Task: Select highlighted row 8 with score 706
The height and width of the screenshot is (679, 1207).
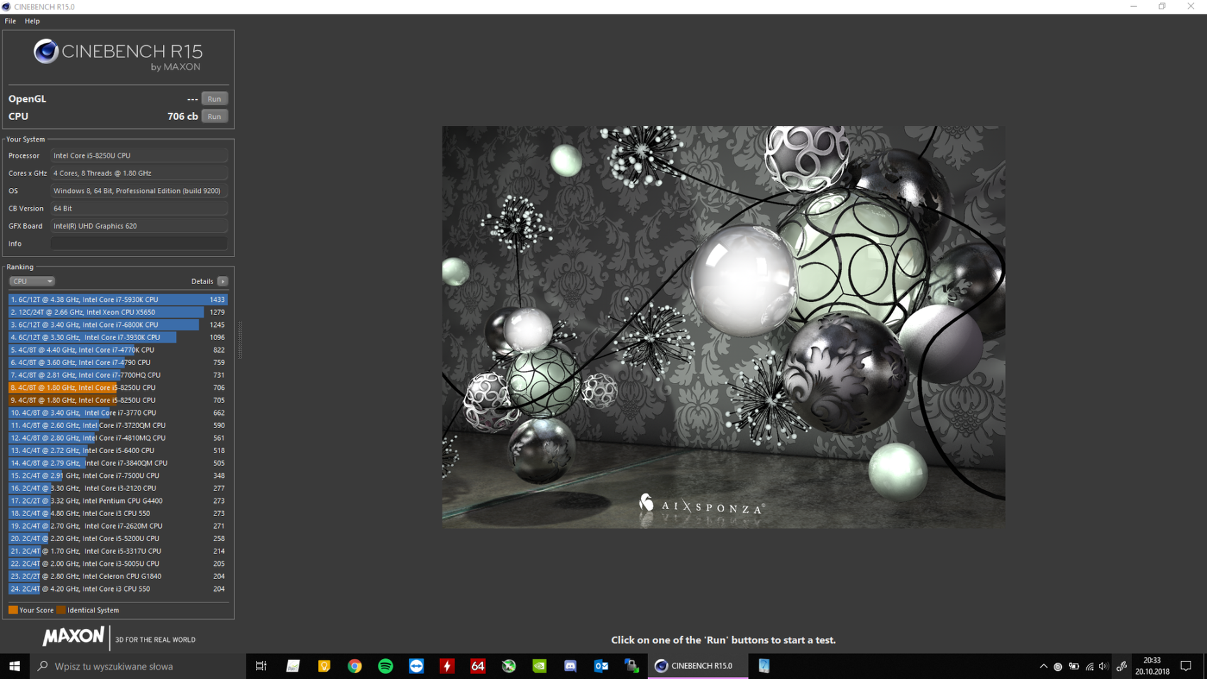Action: coord(118,387)
